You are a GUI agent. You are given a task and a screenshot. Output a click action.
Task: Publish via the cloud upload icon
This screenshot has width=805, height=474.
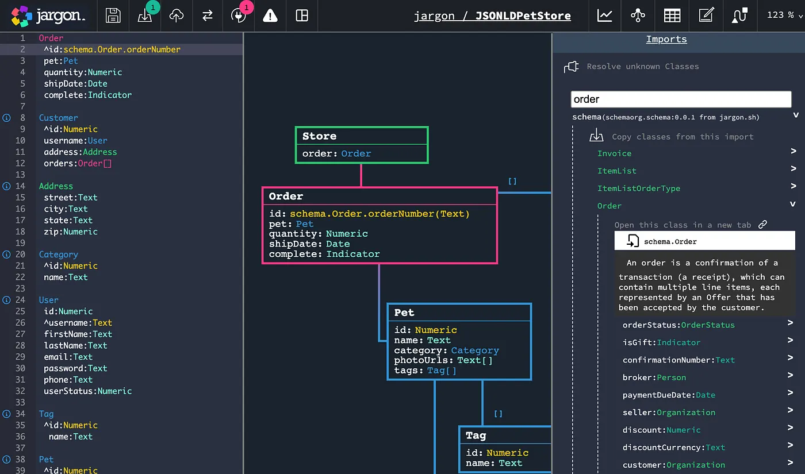click(176, 16)
